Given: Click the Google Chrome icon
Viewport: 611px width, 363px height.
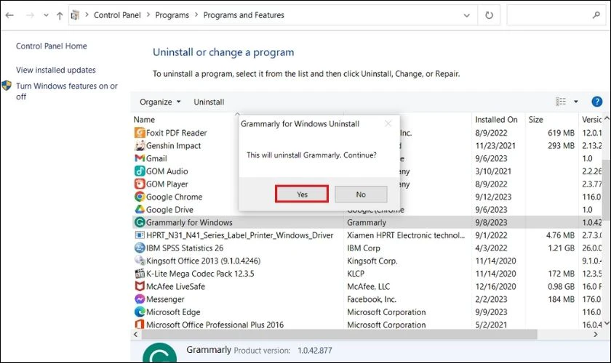Looking at the screenshot, I should click(x=140, y=197).
